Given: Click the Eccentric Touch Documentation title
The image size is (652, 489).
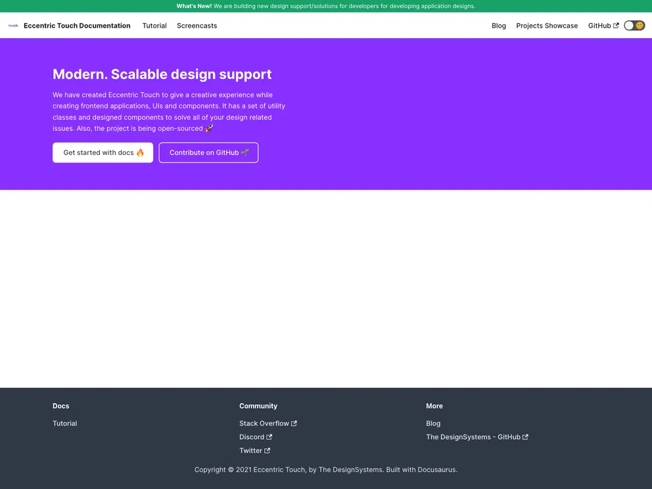Looking at the screenshot, I should [77, 26].
